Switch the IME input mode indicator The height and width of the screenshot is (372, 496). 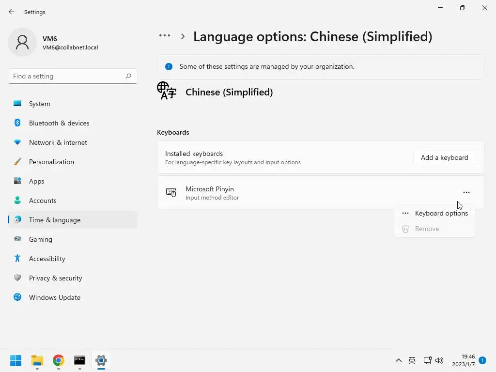coord(412,360)
